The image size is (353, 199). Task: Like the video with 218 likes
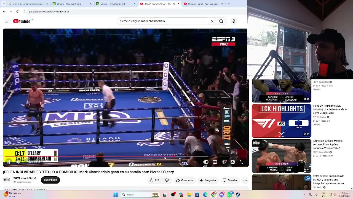154,180
